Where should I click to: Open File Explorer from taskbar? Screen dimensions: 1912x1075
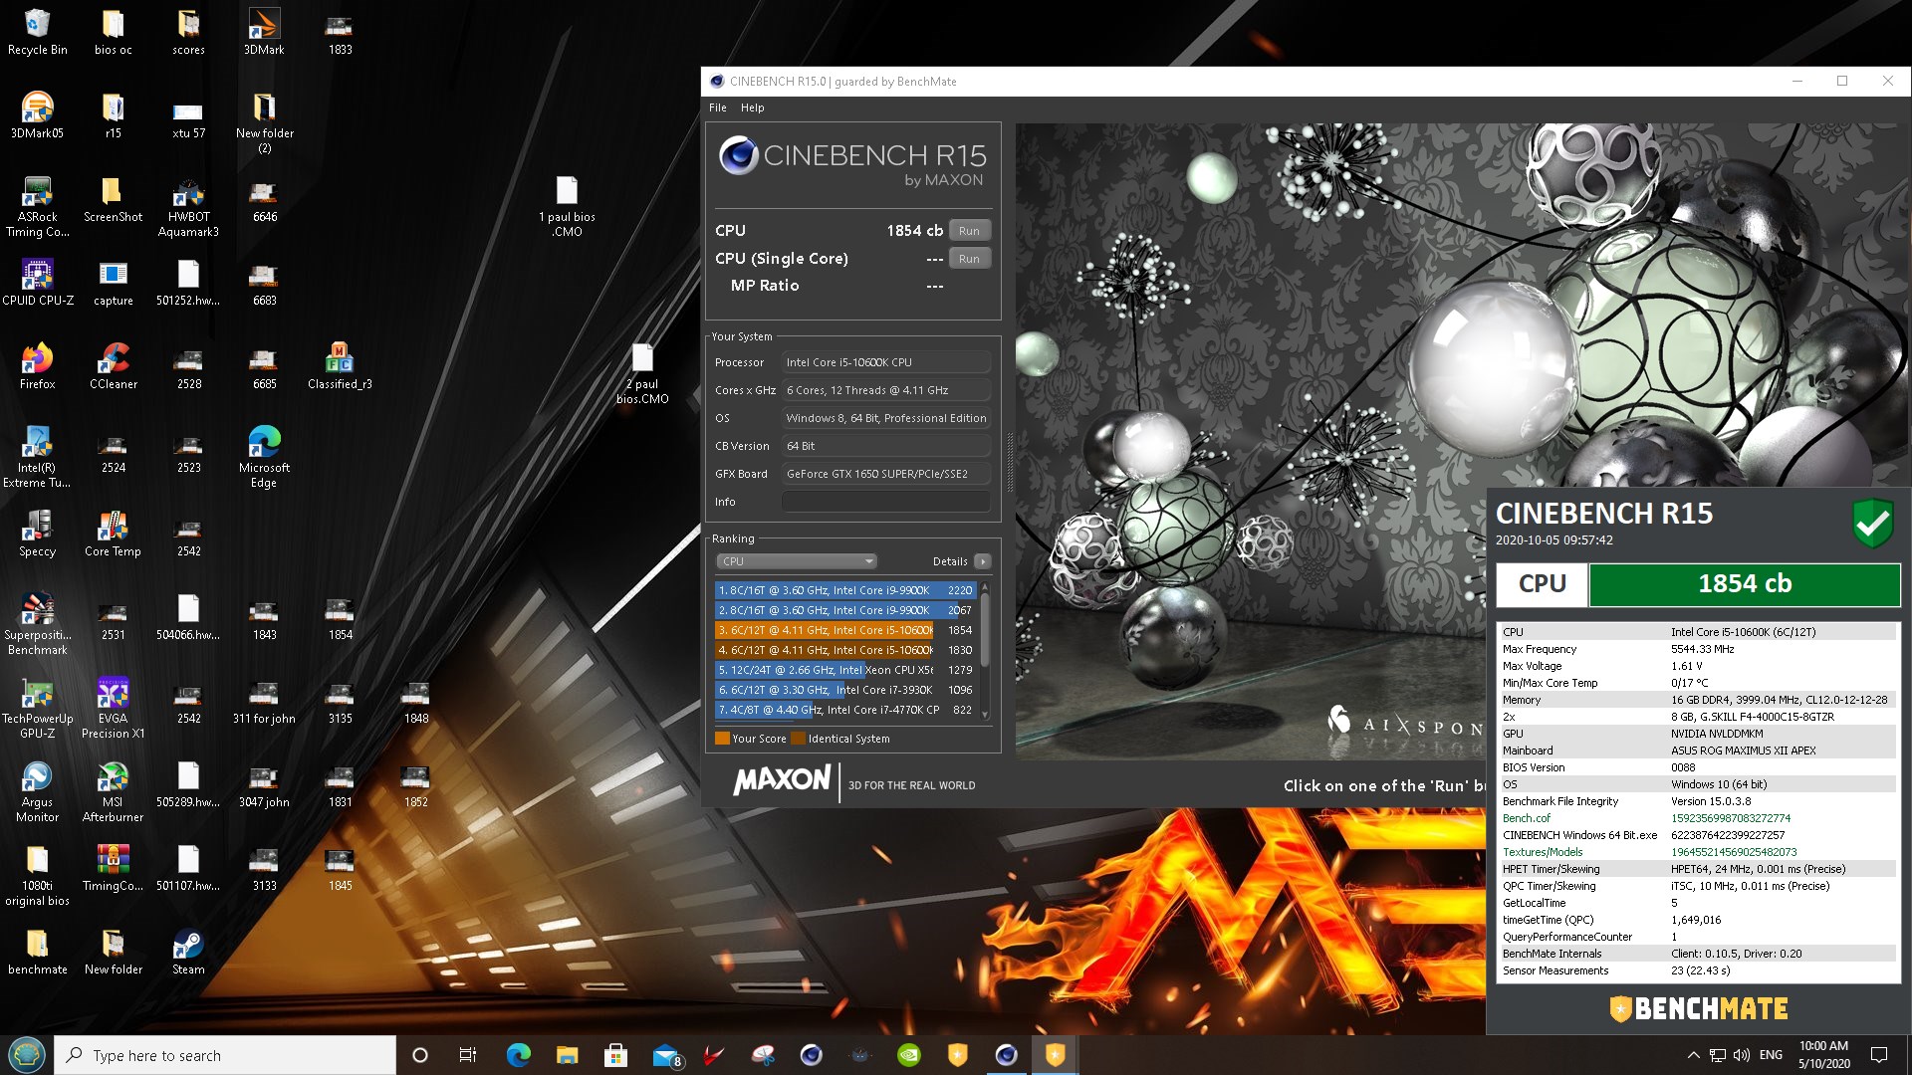tap(567, 1055)
